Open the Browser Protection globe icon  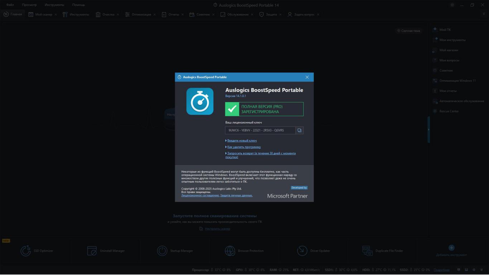(x=230, y=251)
